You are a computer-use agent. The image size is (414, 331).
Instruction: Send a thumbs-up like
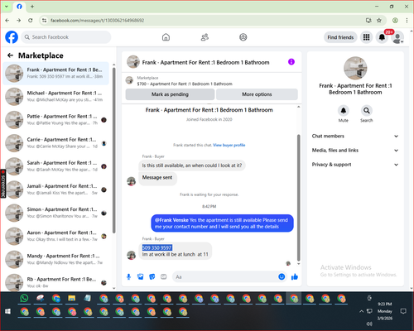point(295,276)
